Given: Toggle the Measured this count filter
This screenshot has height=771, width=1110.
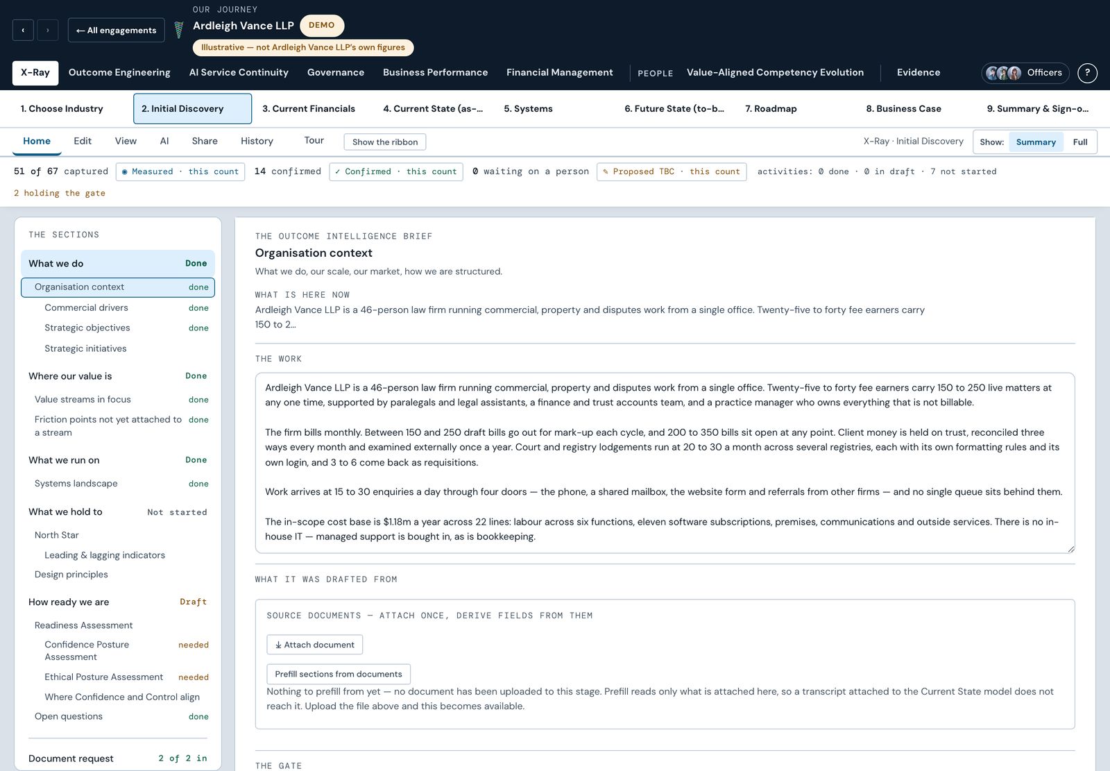Looking at the screenshot, I should [180, 171].
